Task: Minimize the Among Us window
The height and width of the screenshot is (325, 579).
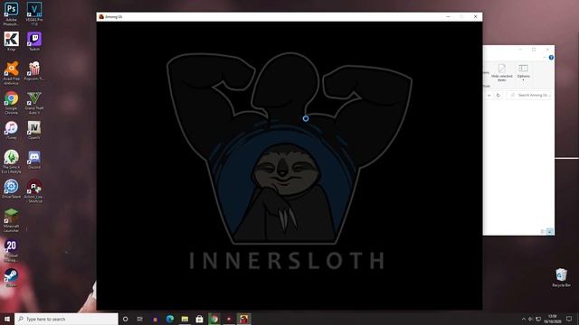Action: 448,16
